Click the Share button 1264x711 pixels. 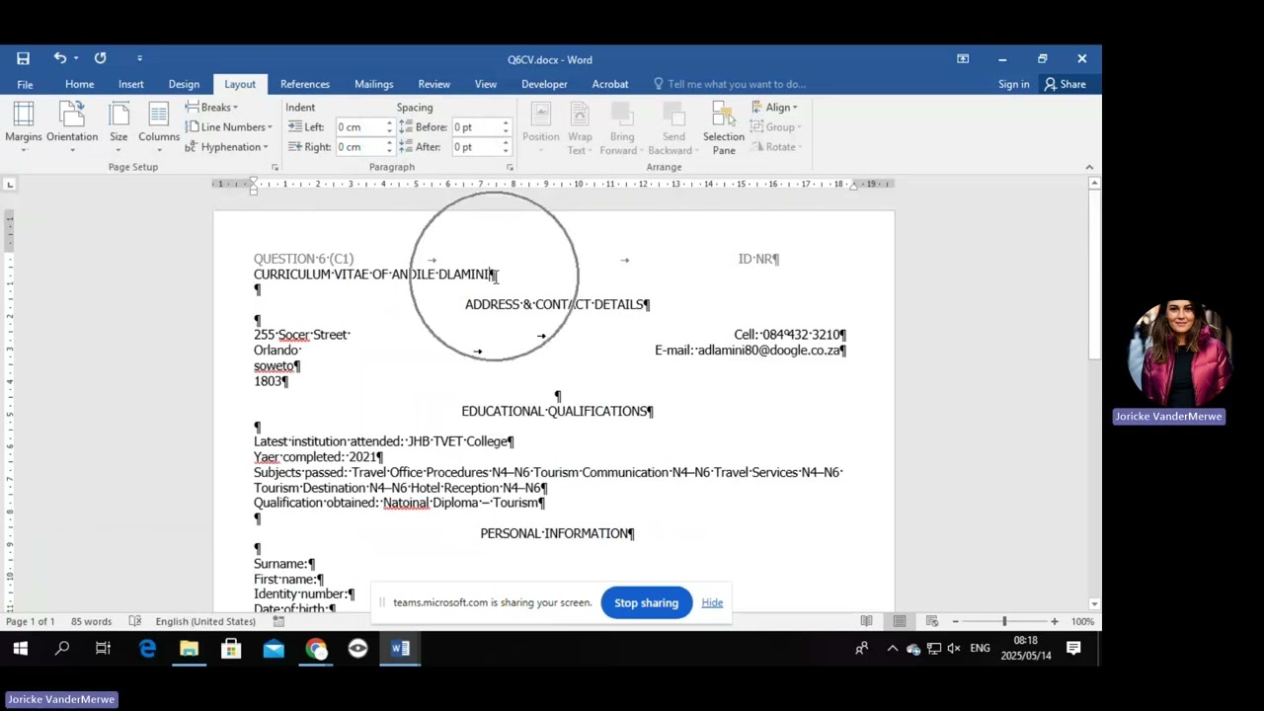(1066, 84)
